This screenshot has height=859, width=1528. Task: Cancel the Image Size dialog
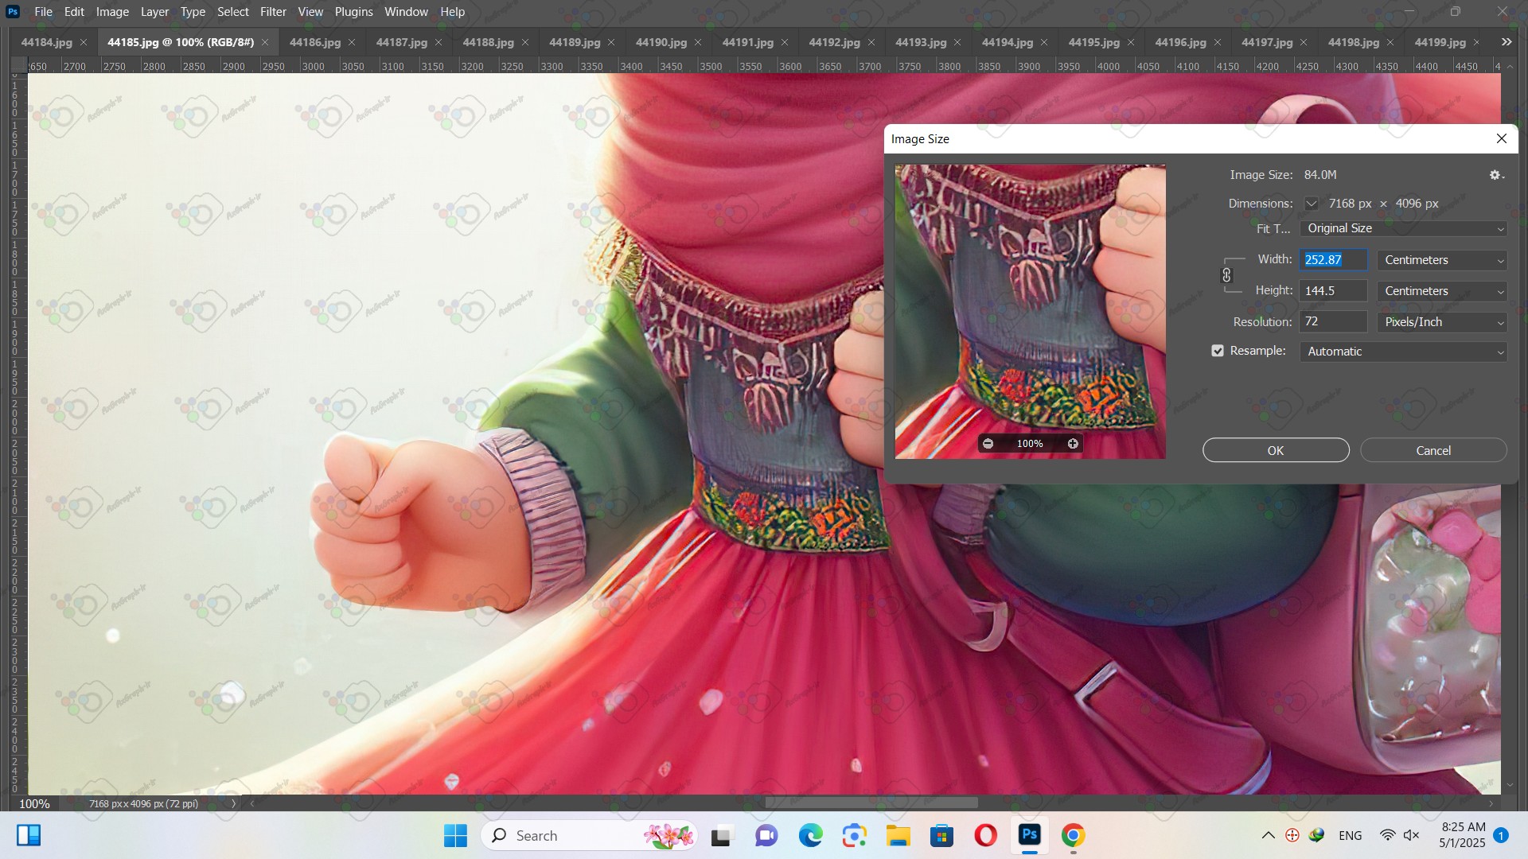point(1433,450)
